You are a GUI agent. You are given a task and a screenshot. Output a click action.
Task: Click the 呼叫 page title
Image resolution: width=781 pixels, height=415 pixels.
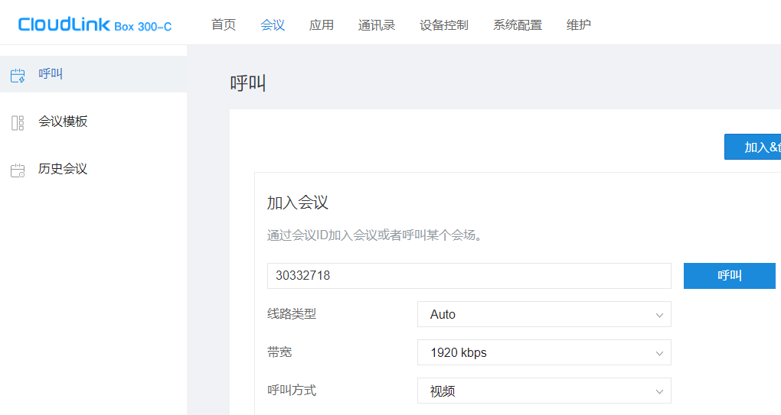tap(248, 83)
